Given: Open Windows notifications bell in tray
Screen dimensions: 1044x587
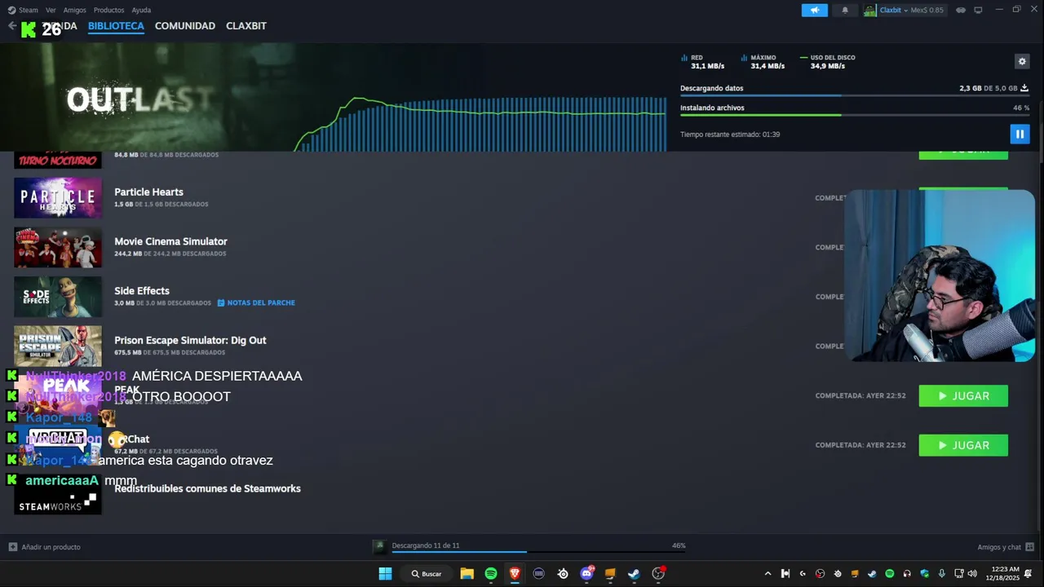Looking at the screenshot, I should tap(1029, 574).
